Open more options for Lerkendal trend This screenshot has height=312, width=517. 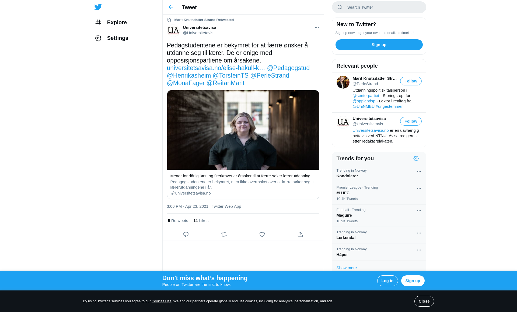coord(419,233)
